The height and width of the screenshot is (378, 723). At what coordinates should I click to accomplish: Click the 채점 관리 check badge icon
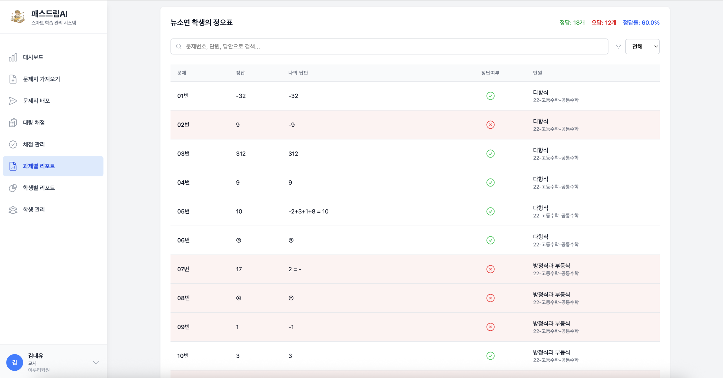coord(13,144)
